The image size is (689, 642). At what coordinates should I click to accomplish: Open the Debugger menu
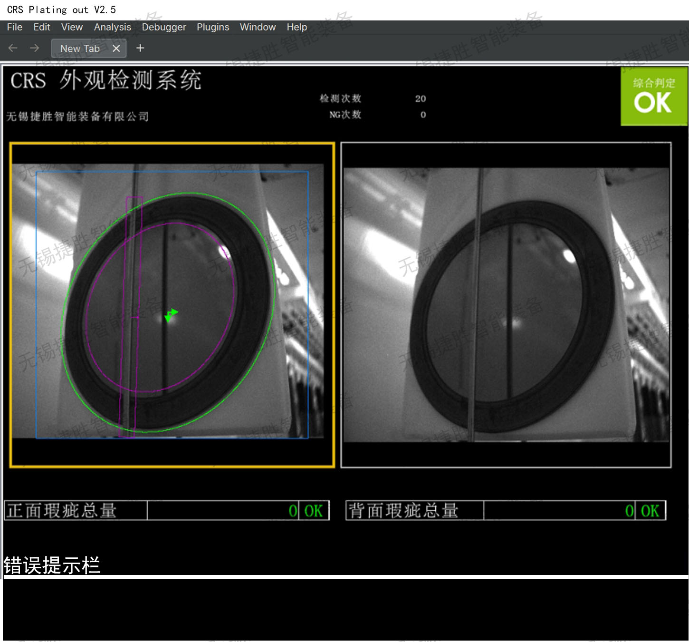[x=163, y=27]
